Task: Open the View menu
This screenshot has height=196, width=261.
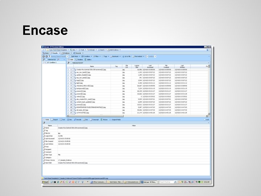Action: coord(73,50)
